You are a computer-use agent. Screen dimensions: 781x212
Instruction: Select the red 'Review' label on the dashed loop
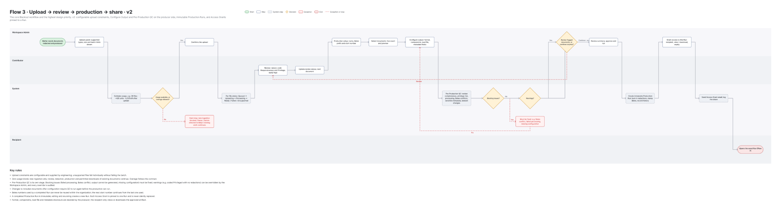[x=419, y=81]
